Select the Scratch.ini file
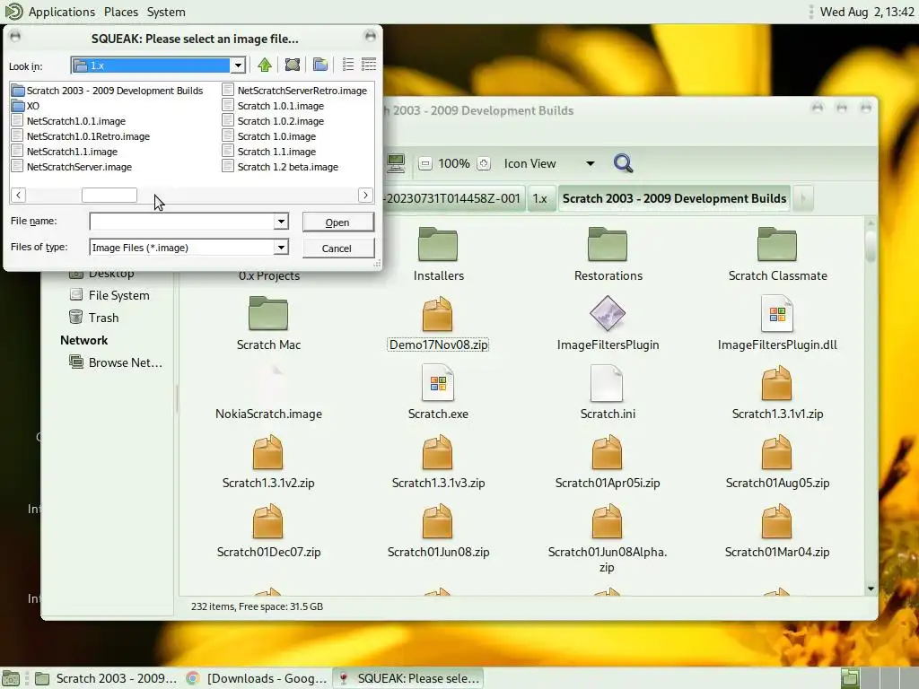 click(x=608, y=392)
